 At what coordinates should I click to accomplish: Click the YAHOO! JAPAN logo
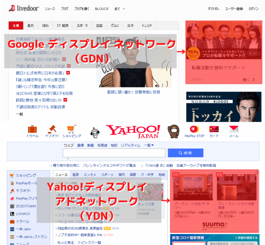click(x=133, y=132)
